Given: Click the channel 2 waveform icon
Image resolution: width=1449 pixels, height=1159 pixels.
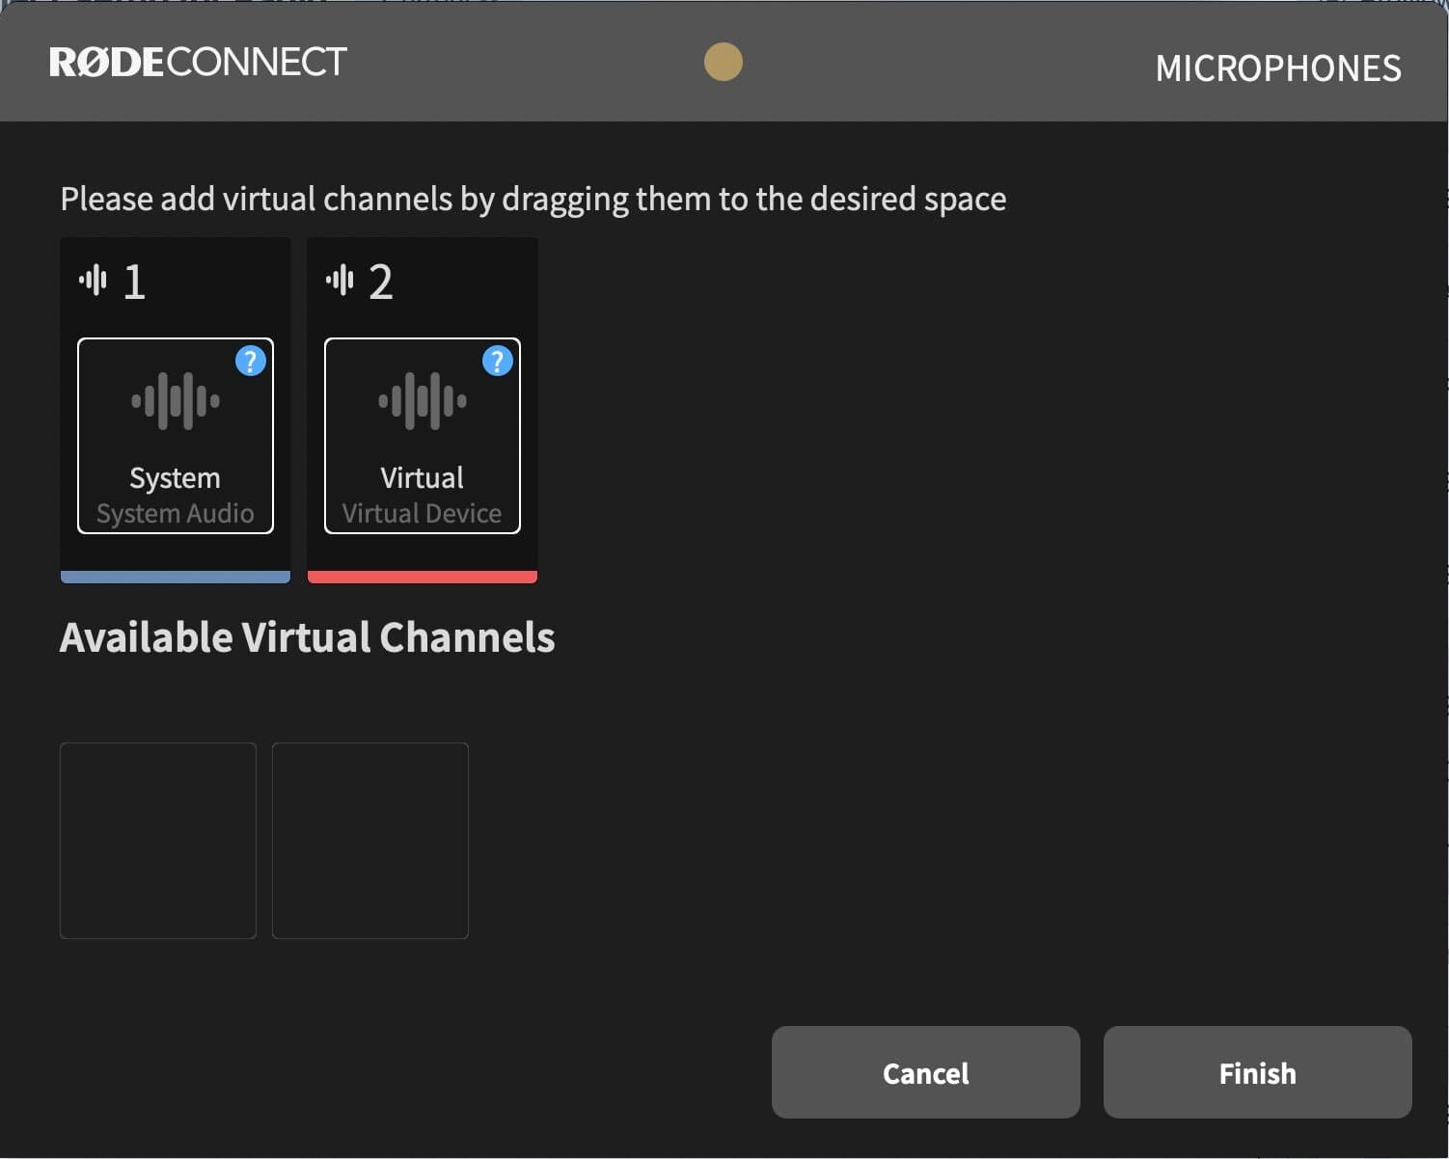Looking at the screenshot, I should pos(341,280).
